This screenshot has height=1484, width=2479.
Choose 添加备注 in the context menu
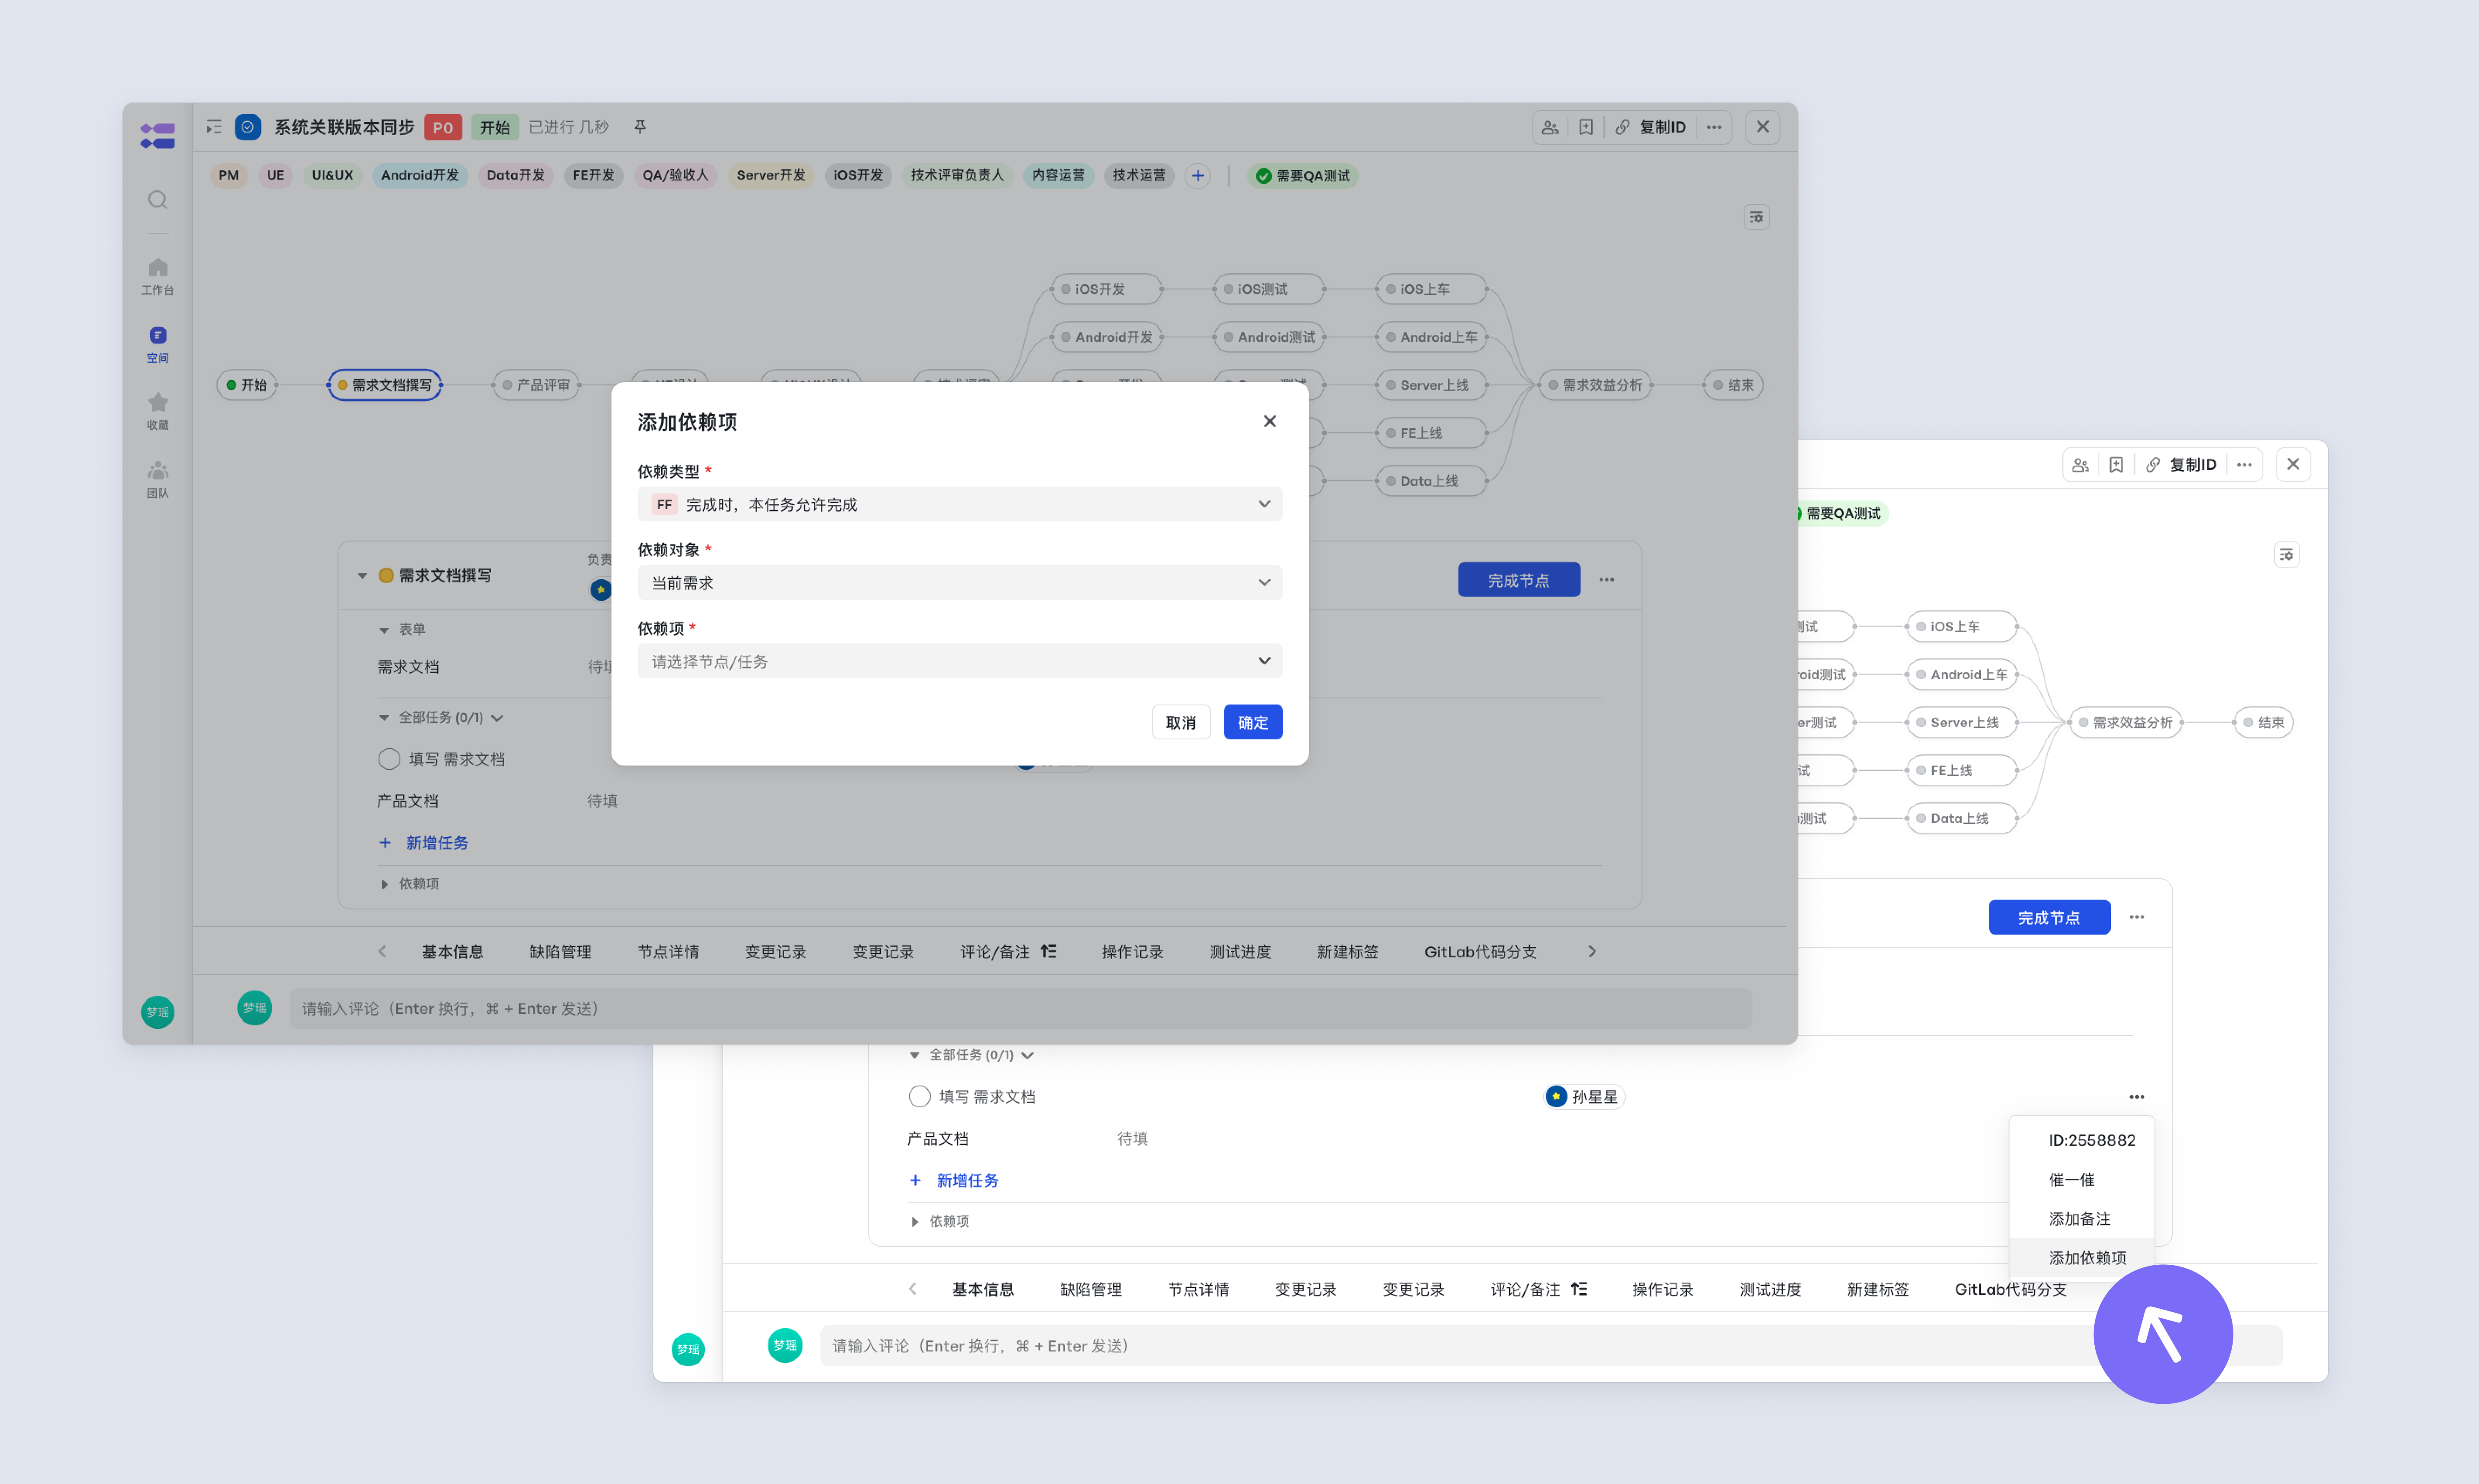tap(2081, 1218)
